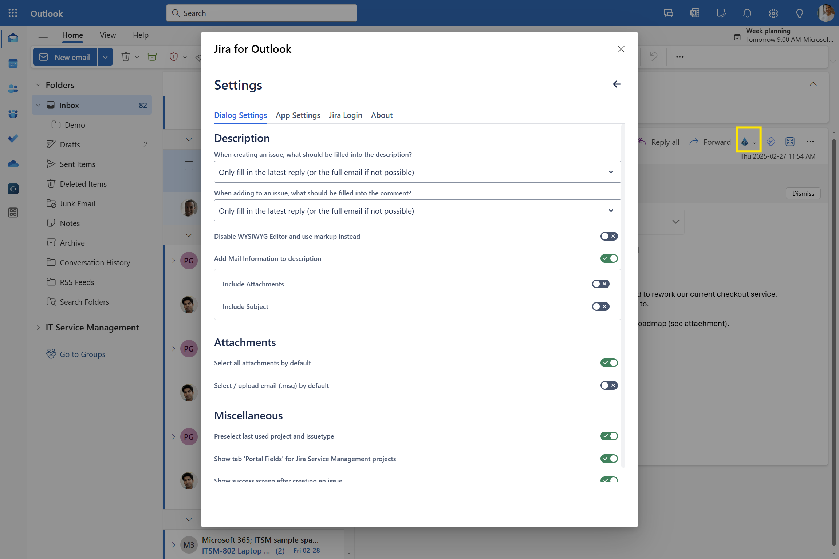Open notifications bell icon

pyautogui.click(x=747, y=13)
